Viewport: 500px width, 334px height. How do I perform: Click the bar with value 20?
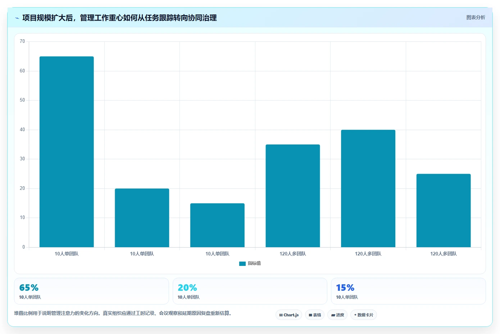tap(142, 218)
